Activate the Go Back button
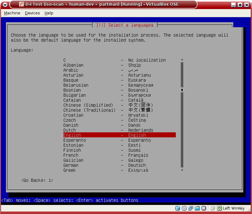 (x=37, y=181)
